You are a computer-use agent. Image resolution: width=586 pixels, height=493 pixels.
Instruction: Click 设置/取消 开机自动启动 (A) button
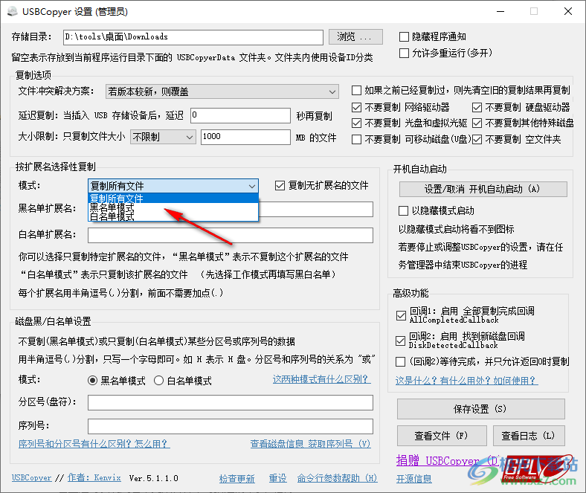click(x=483, y=189)
